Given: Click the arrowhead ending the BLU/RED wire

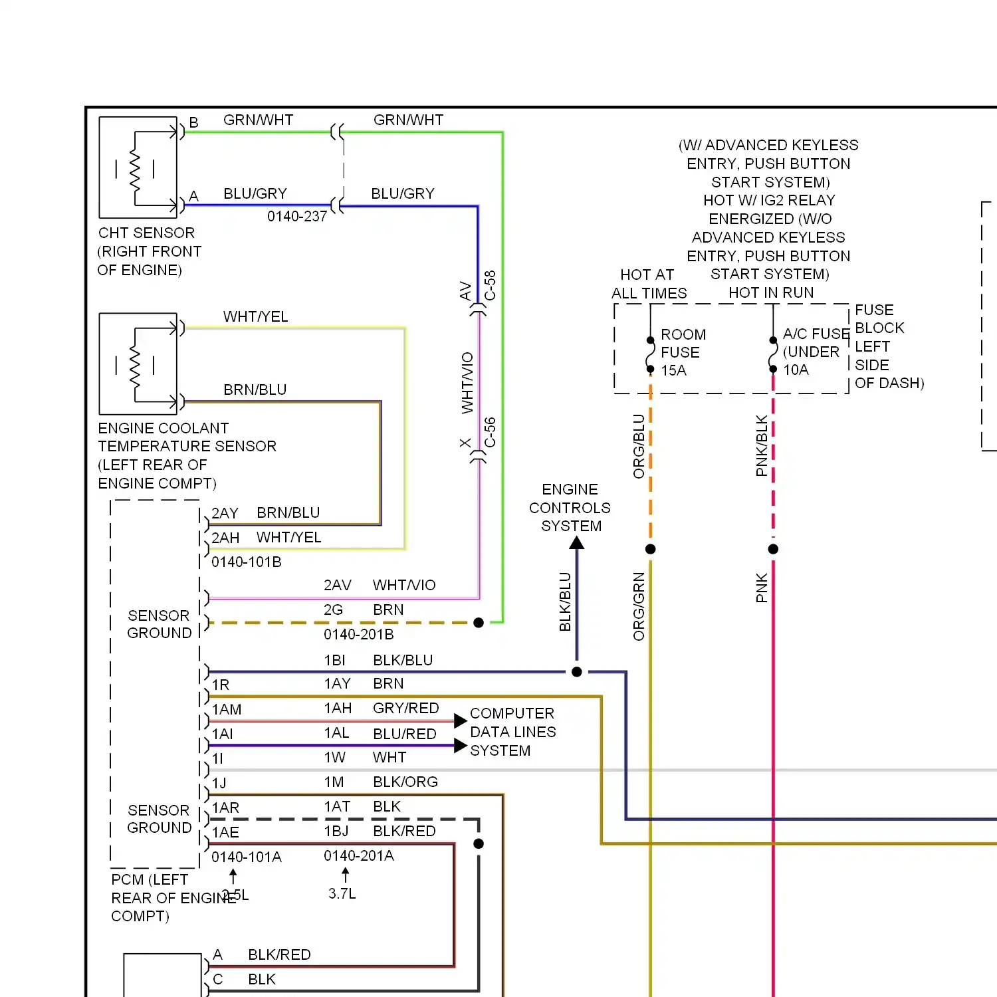Looking at the screenshot, I should pos(461,746).
